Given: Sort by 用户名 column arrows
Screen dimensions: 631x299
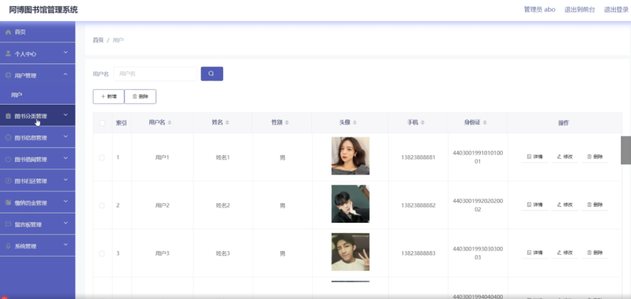Looking at the screenshot, I should click(x=169, y=122).
